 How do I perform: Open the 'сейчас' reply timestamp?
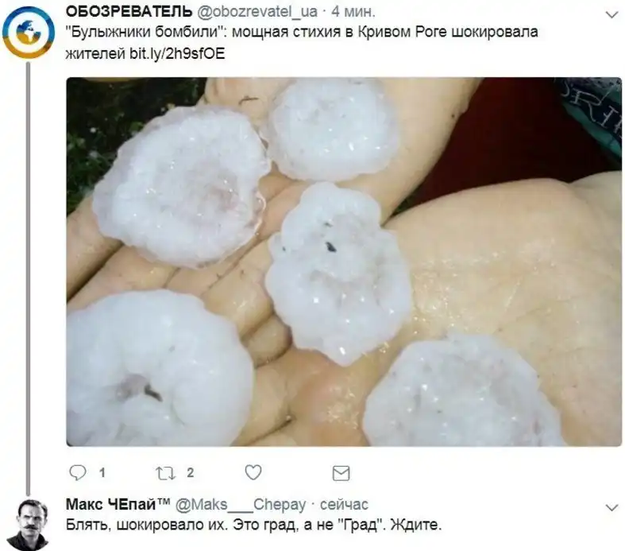pyautogui.click(x=345, y=505)
